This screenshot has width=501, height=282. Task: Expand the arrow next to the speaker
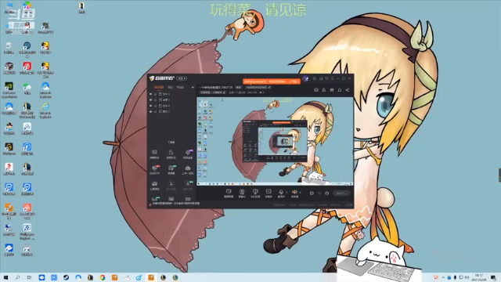point(300,193)
